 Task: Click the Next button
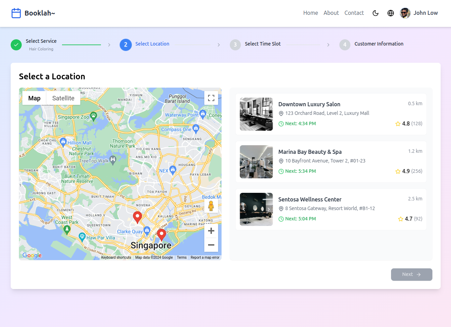(x=412, y=275)
